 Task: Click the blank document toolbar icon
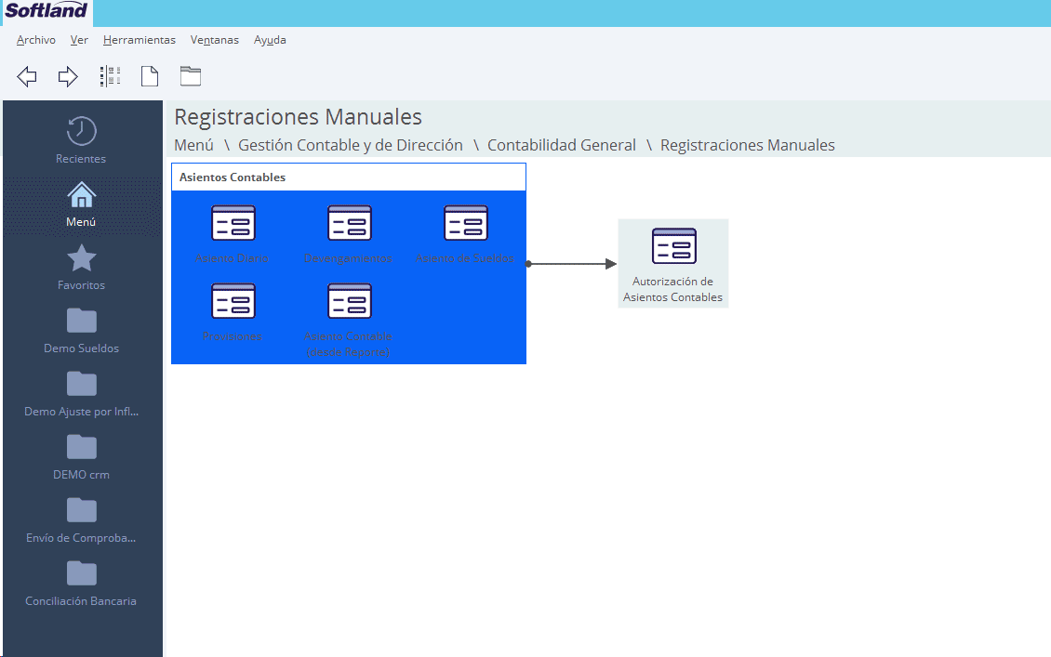149,76
